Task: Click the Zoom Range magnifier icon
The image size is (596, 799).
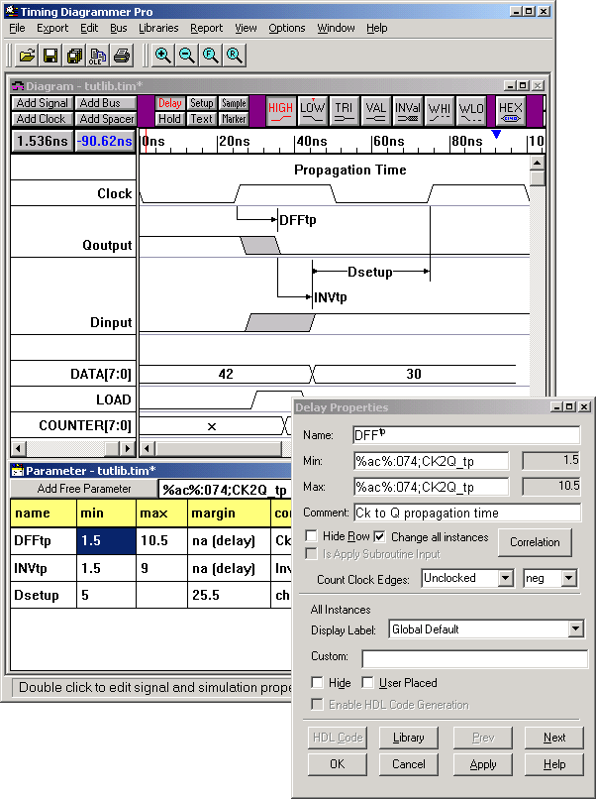Action: pos(234,56)
